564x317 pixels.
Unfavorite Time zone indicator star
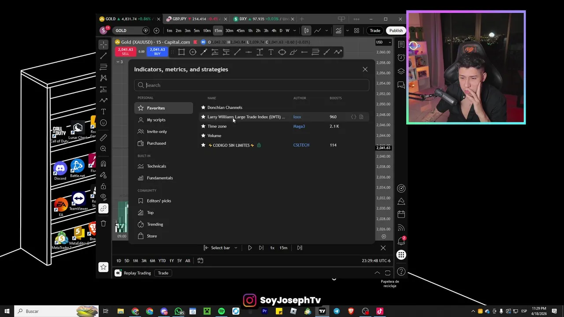click(x=203, y=126)
